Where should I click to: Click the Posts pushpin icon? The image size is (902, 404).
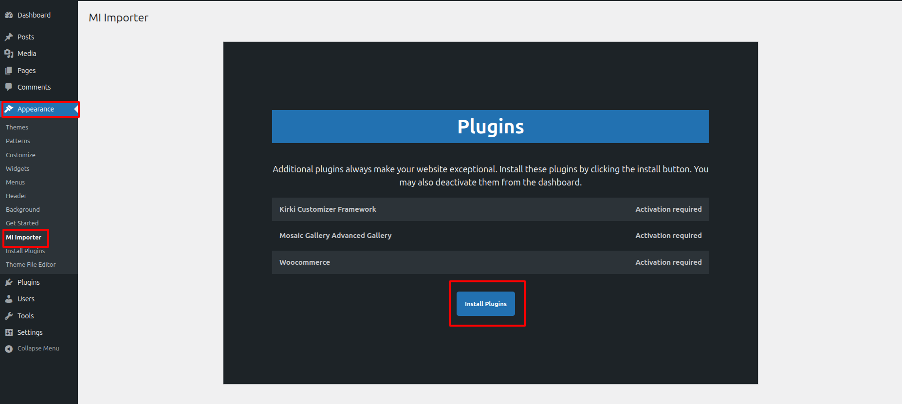9,37
